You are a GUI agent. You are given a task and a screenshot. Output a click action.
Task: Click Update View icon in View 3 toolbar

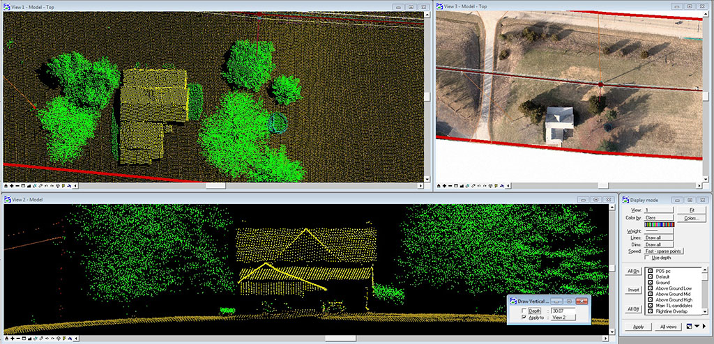pos(439,187)
